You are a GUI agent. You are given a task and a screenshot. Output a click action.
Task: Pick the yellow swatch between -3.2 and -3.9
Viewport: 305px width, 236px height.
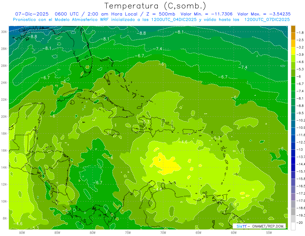[293, 51]
